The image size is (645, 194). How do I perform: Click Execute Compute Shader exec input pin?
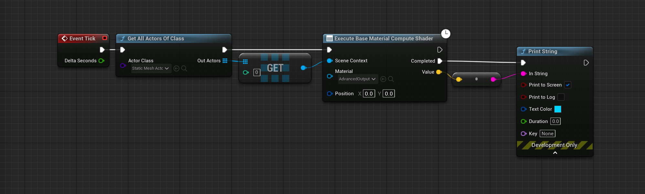(x=329, y=50)
